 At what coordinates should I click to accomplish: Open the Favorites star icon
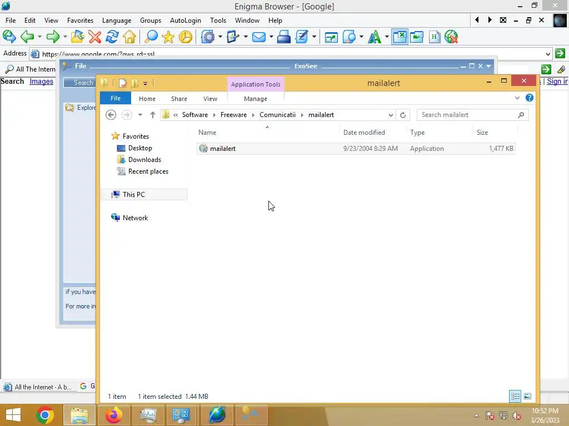(168, 37)
